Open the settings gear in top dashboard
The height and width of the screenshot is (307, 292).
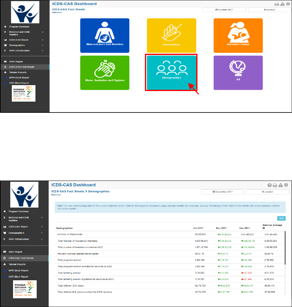(x=288, y=4)
